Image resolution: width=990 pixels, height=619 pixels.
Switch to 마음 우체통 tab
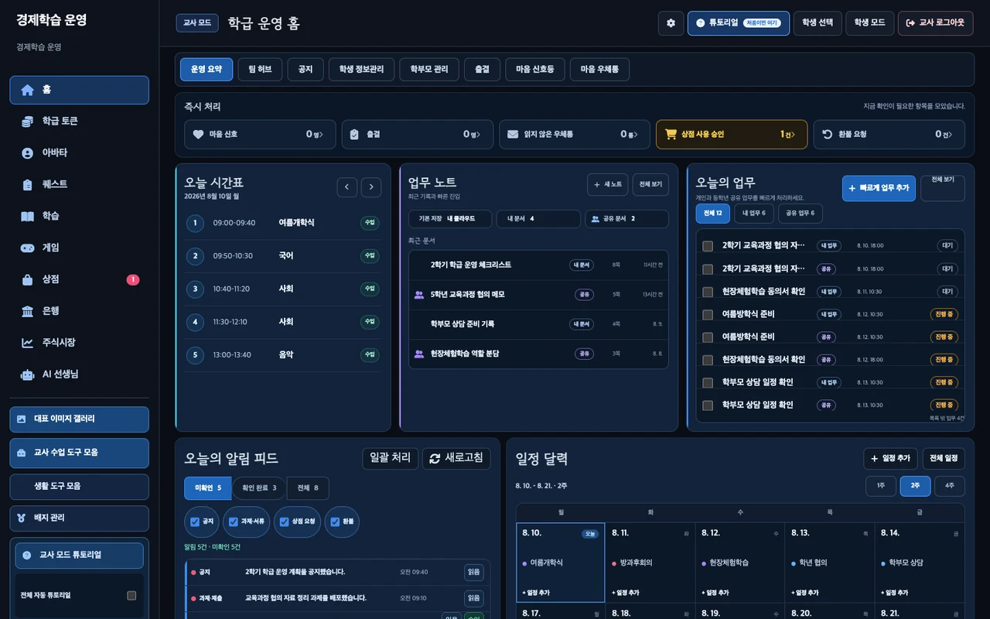pyautogui.click(x=599, y=69)
